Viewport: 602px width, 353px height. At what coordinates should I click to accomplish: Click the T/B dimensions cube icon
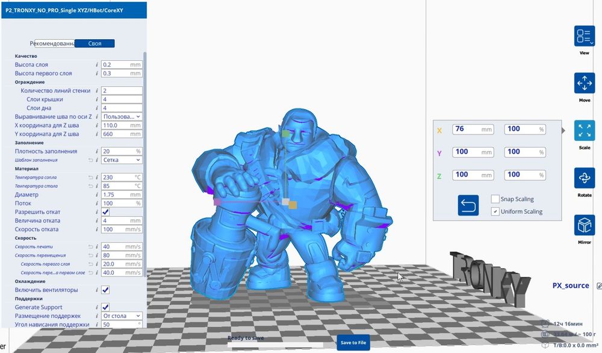point(545,345)
